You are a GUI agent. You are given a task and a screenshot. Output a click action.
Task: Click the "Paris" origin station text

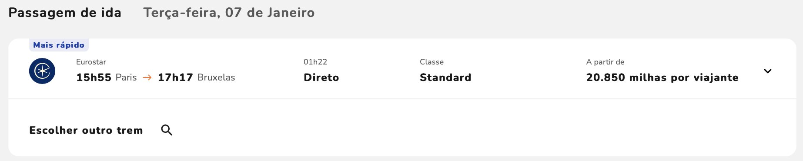click(x=126, y=77)
